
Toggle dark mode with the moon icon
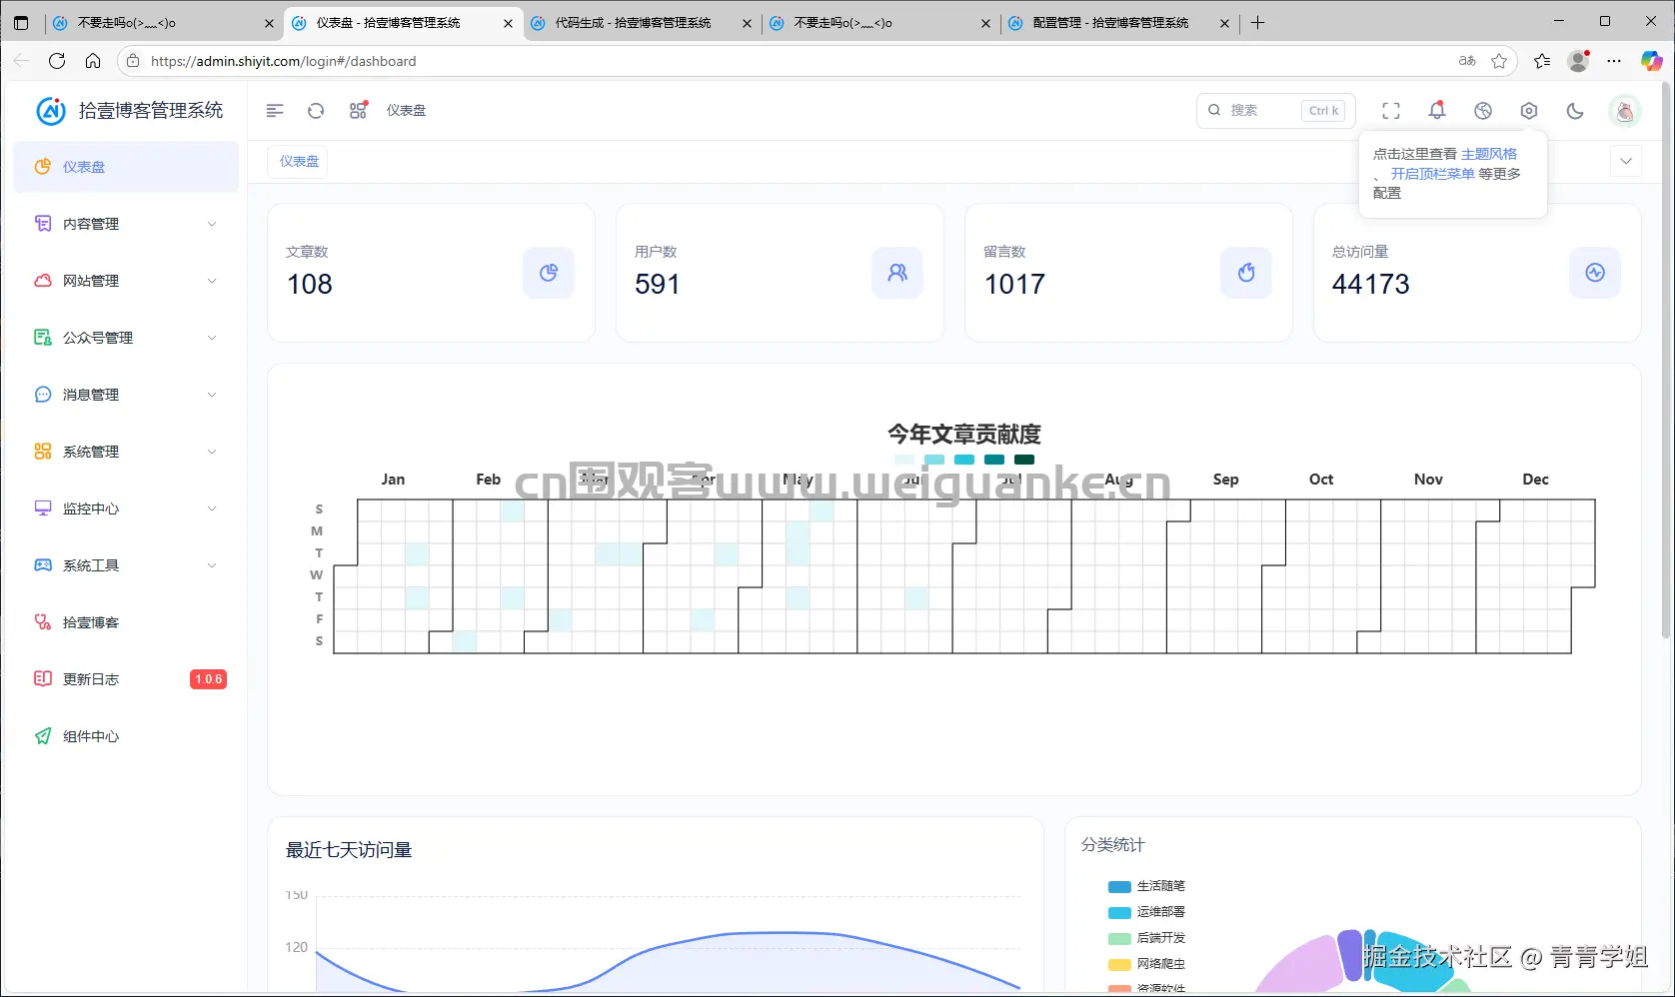click(x=1575, y=111)
